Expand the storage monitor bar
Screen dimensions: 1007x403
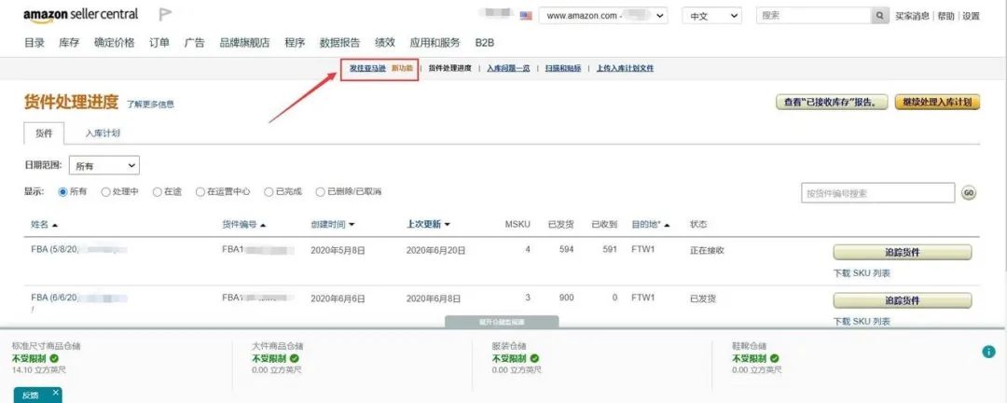[x=502, y=321]
